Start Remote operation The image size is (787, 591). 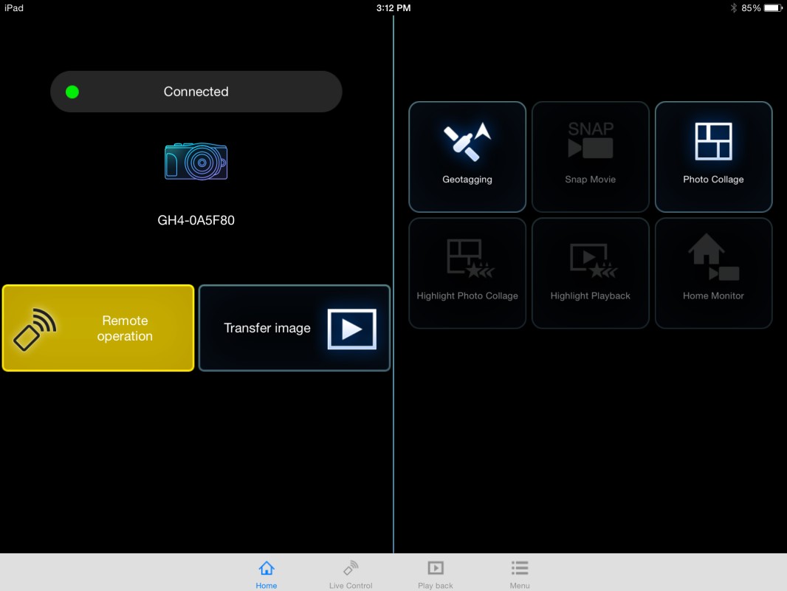click(x=98, y=328)
